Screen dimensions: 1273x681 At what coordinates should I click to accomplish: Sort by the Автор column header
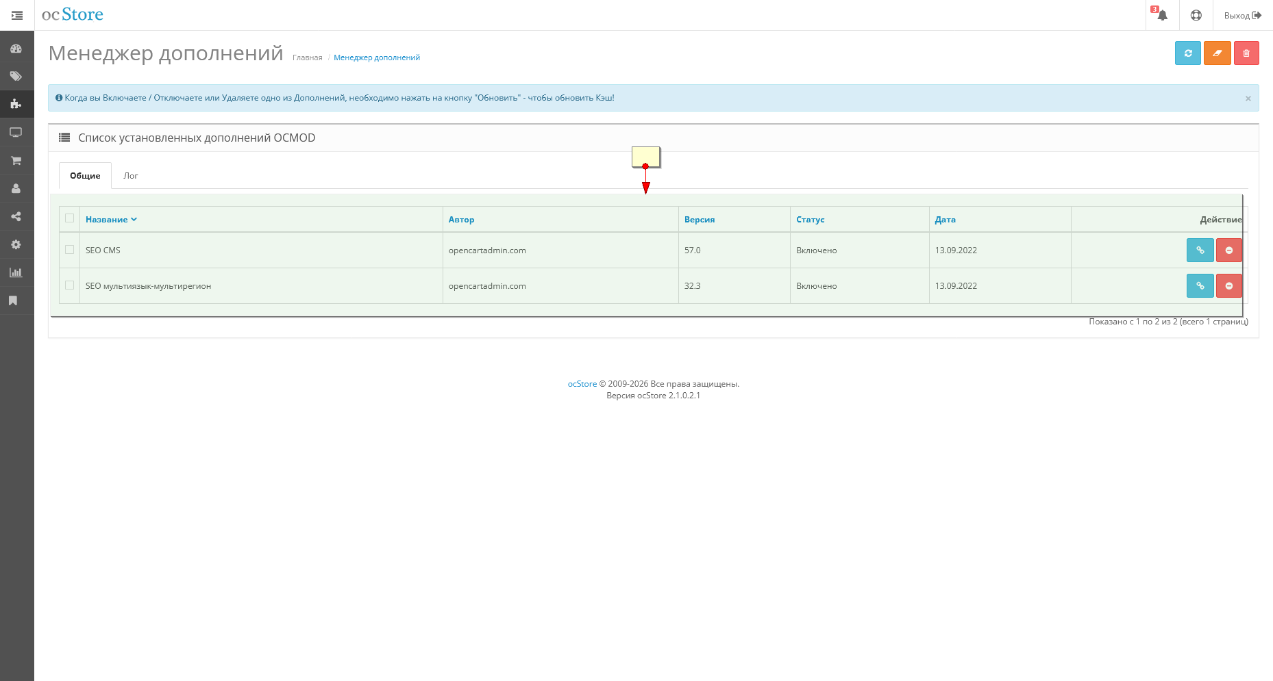(x=461, y=220)
